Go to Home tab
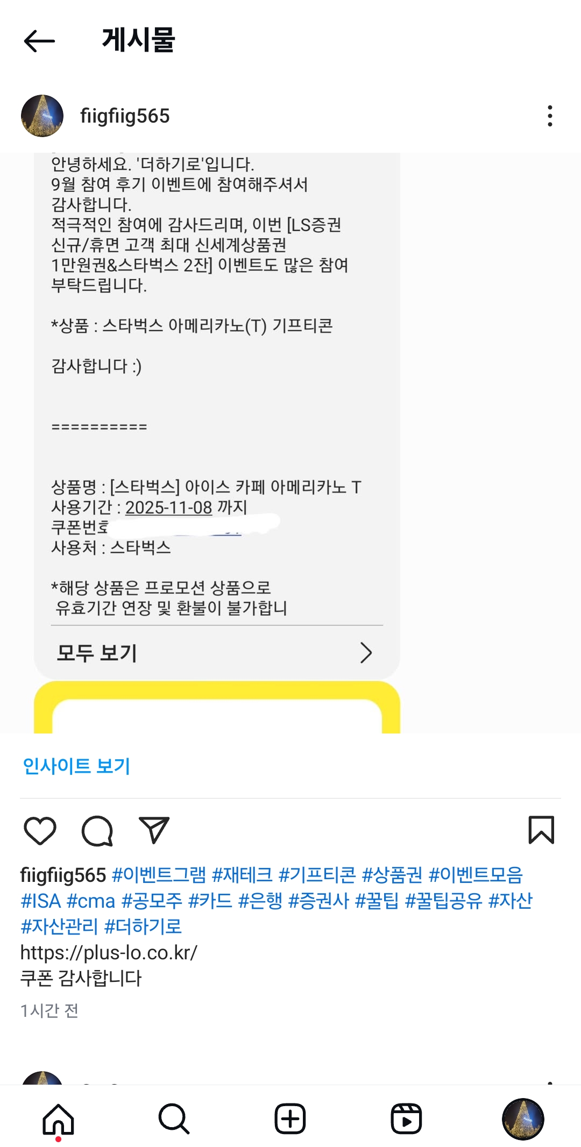 tap(58, 1119)
